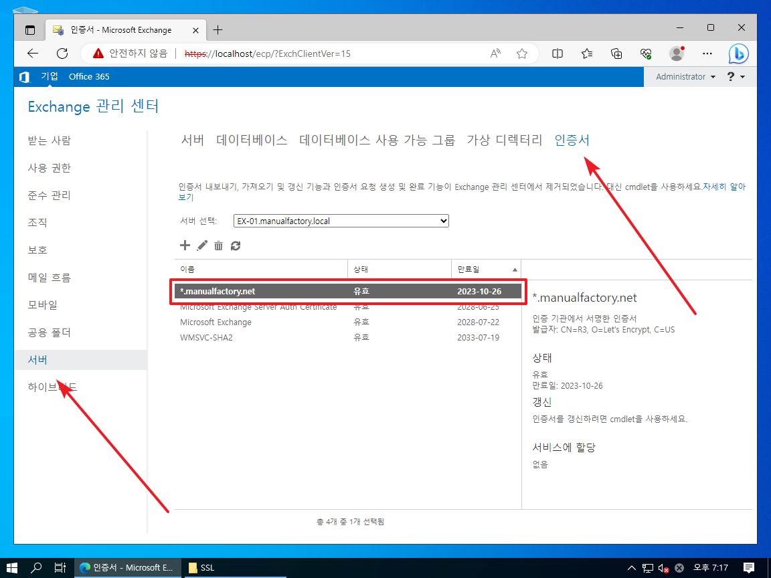Open 데이터베이스 사용 가능 그룹 tab
The height and width of the screenshot is (578, 771).
(x=377, y=140)
